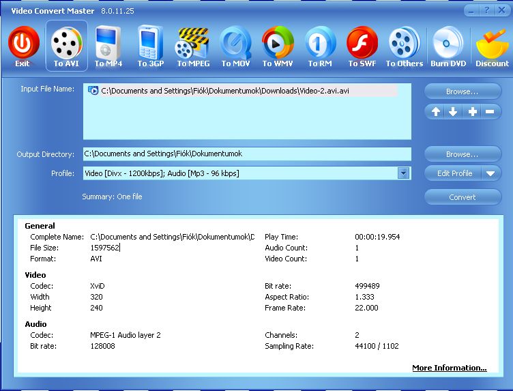Click the video file icon in input list
513x391 pixels.
click(93, 91)
